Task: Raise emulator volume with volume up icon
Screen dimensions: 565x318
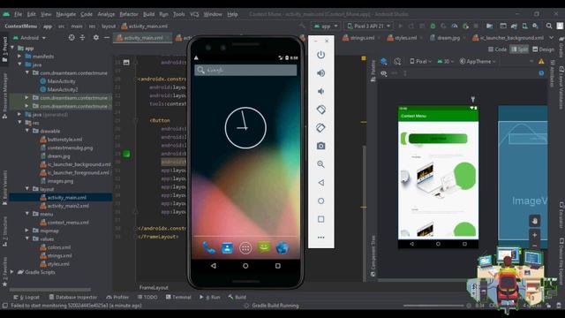Action: tap(320, 73)
